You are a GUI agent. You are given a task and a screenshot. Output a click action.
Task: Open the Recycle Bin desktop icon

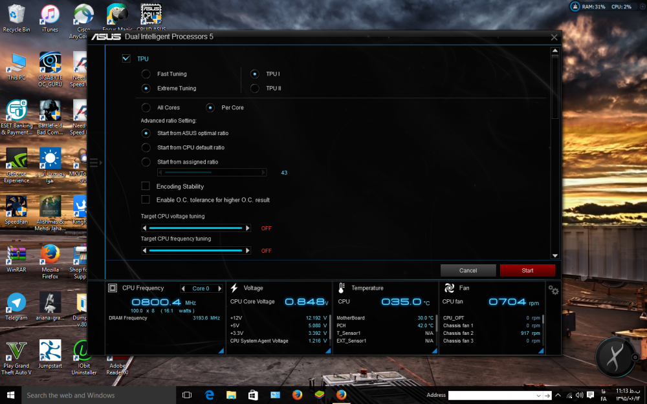pos(17,19)
